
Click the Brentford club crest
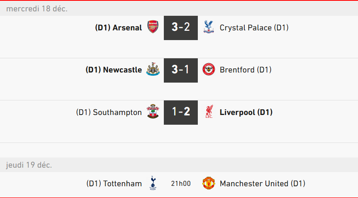[x=209, y=70]
